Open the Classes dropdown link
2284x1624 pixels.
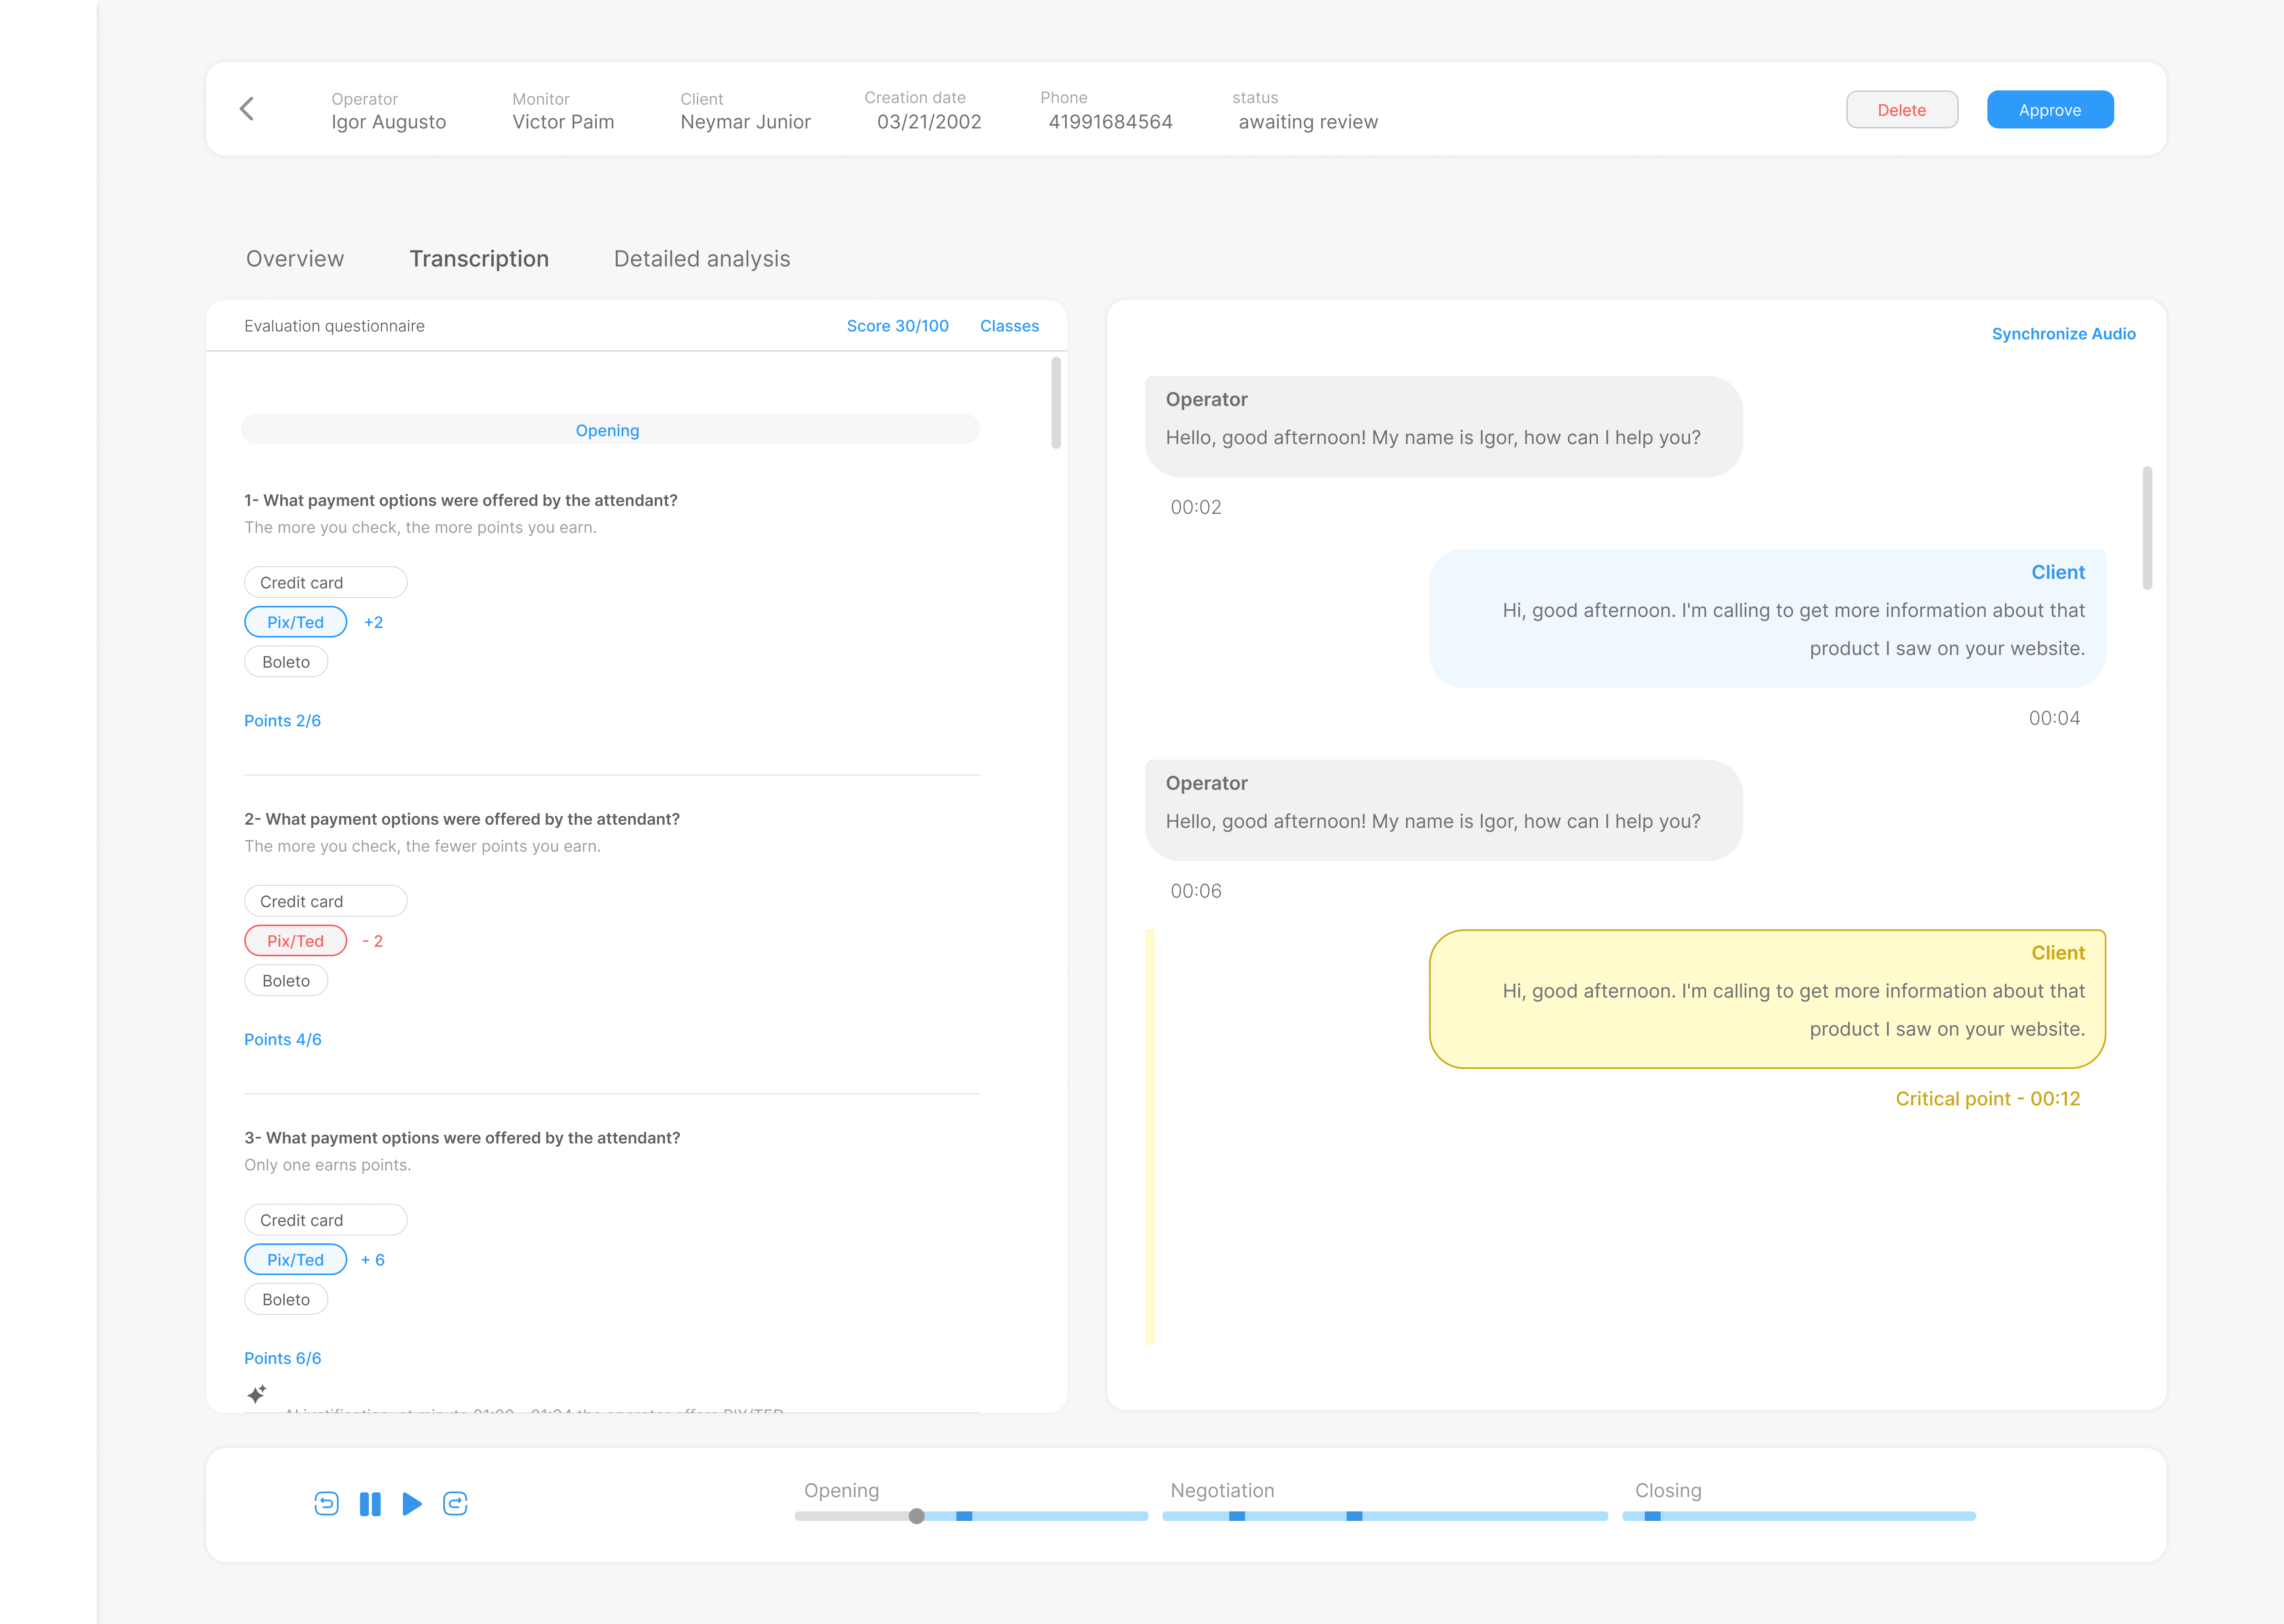(1009, 326)
